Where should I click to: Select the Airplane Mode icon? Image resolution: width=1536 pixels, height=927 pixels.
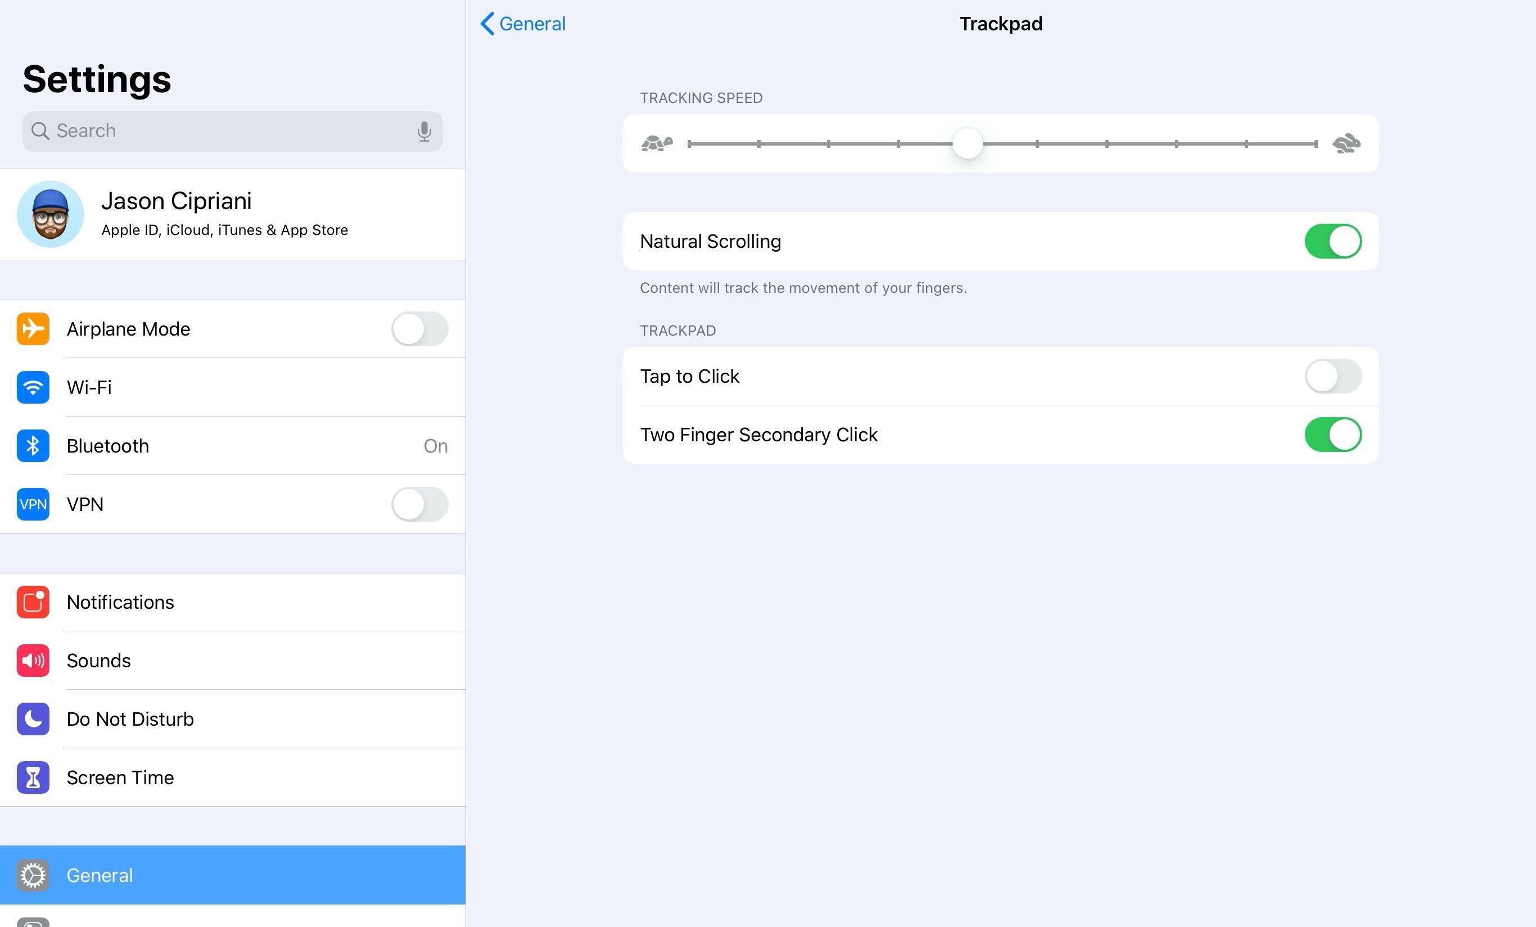tap(33, 329)
